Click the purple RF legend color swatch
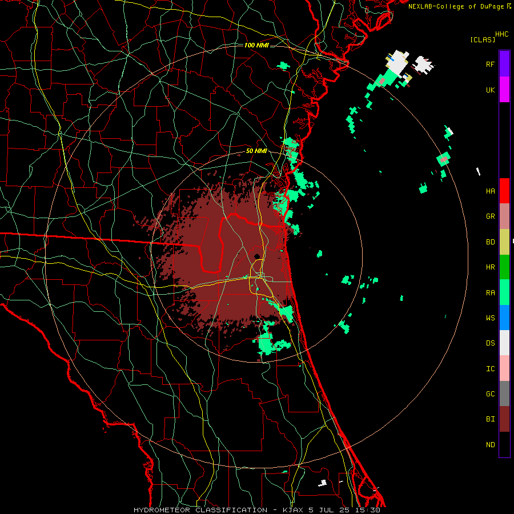Image resolution: width=514 pixels, height=514 pixels. tap(504, 64)
